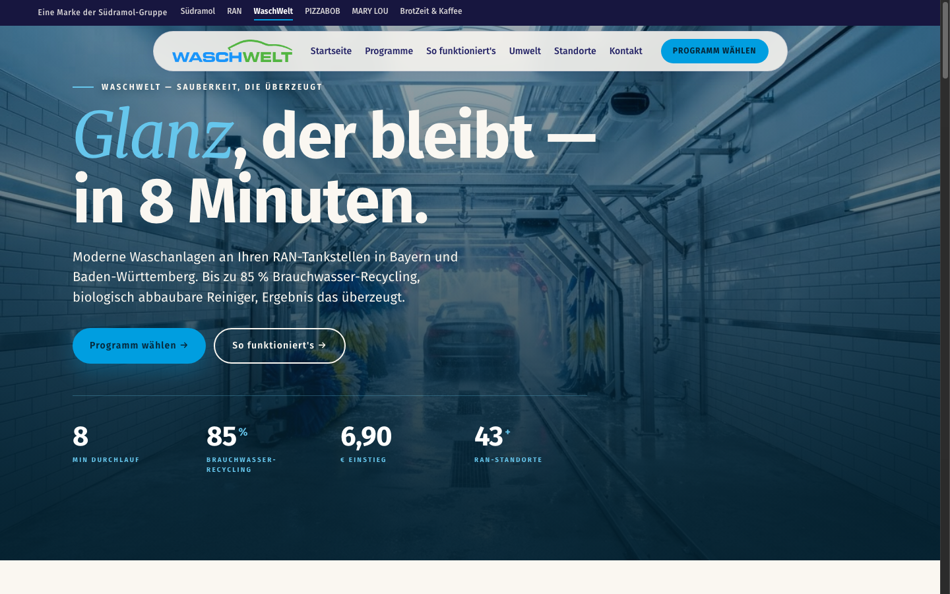This screenshot has width=950, height=594.
Task: Open the BrotZeit & Kaffee link
Action: (431, 11)
